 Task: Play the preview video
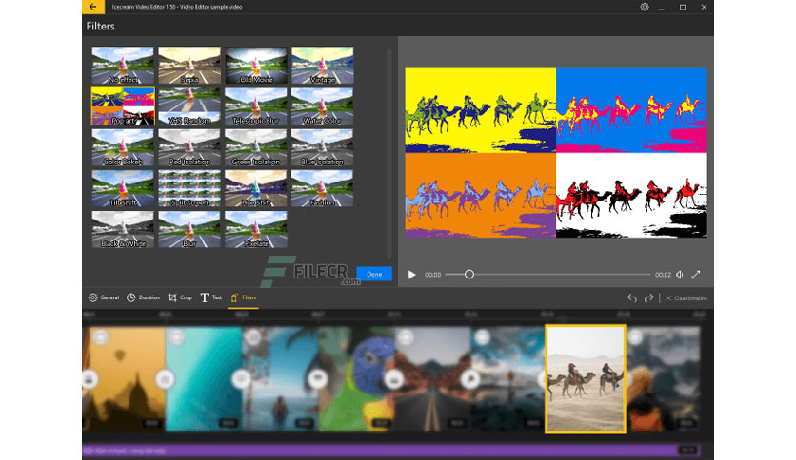point(411,275)
